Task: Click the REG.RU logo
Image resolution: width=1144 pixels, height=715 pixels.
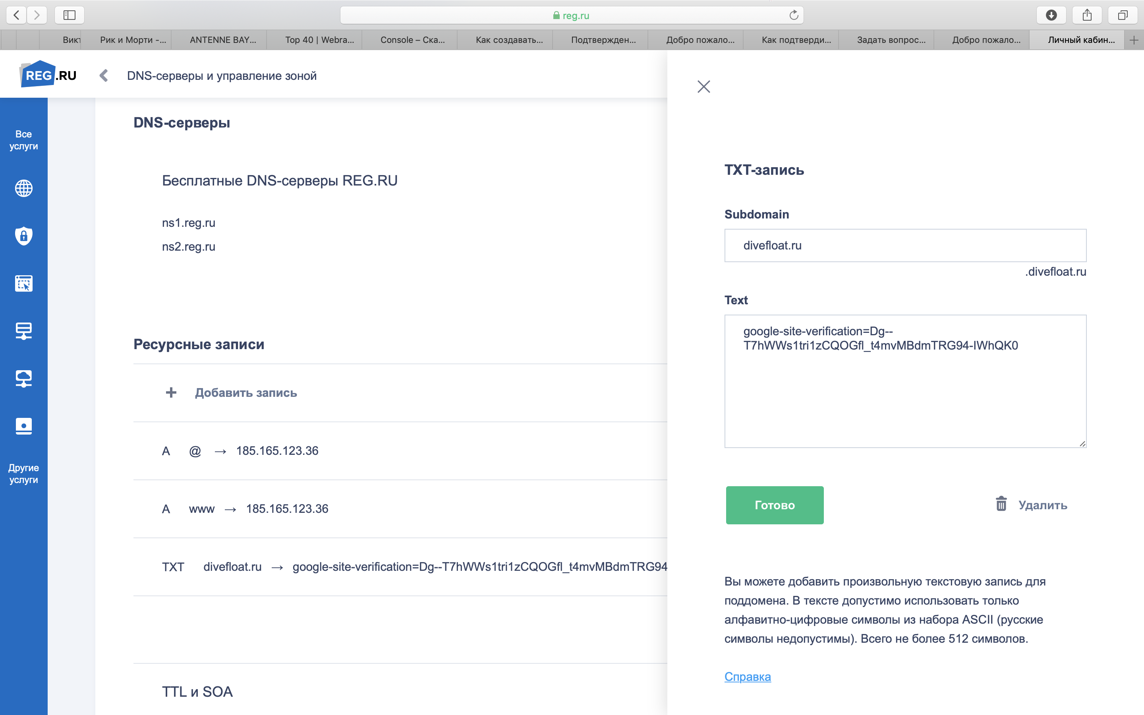Action: (48, 75)
